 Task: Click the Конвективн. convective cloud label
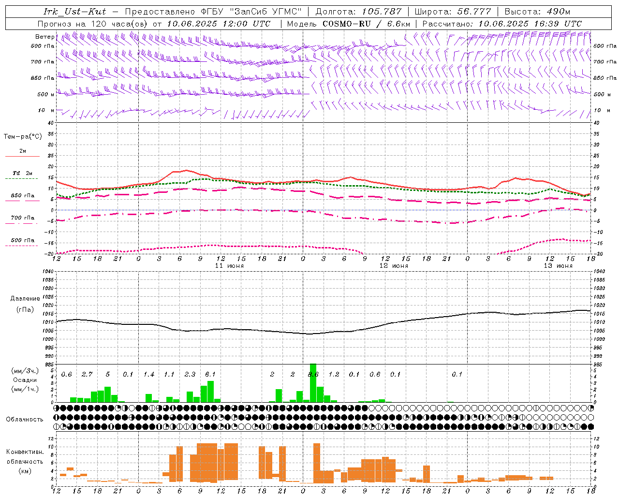[25, 452]
